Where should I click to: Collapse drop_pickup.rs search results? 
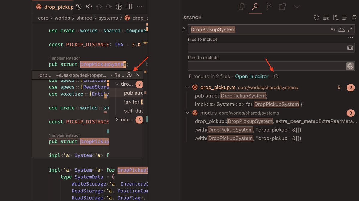(x=188, y=88)
